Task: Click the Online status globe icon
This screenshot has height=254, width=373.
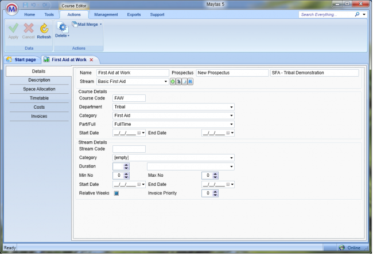Action: (342, 248)
